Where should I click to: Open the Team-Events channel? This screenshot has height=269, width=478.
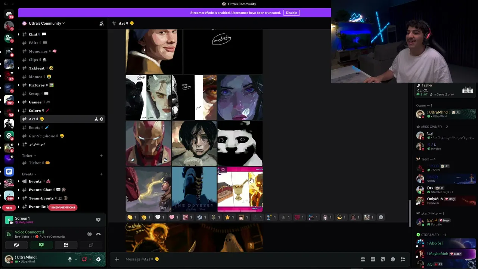click(62, 198)
